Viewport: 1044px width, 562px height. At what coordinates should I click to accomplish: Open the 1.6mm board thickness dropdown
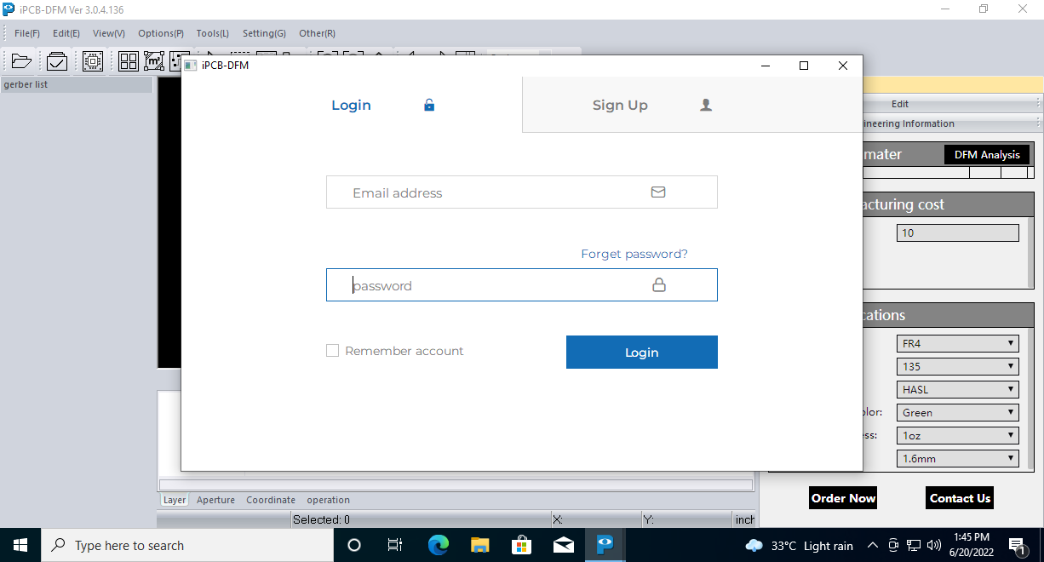coord(958,458)
